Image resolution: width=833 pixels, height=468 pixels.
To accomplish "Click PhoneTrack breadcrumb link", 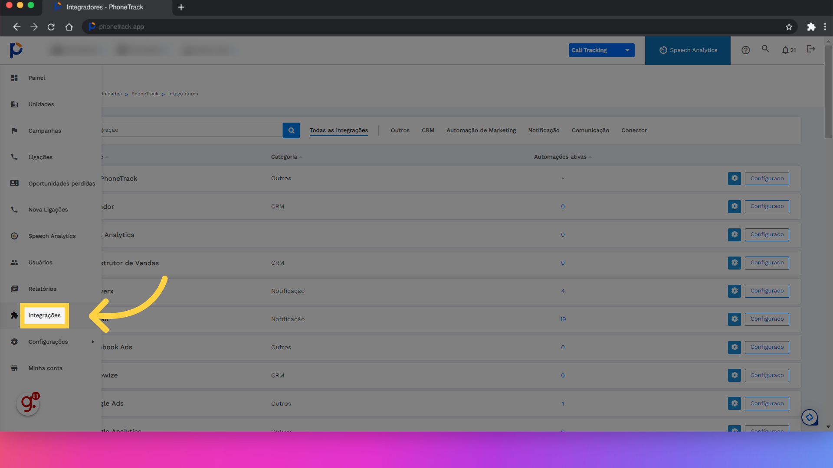I will 145,94.
